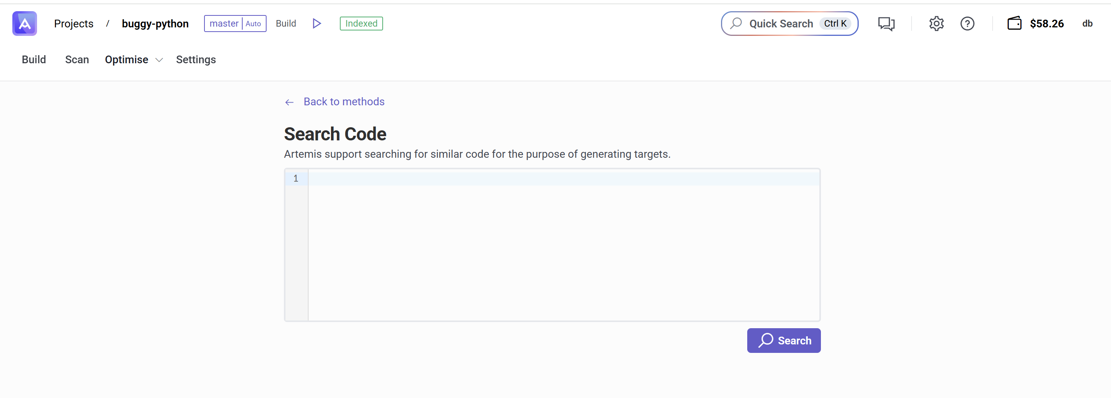
Task: Toggle the Auto branch option
Action: [x=253, y=24]
